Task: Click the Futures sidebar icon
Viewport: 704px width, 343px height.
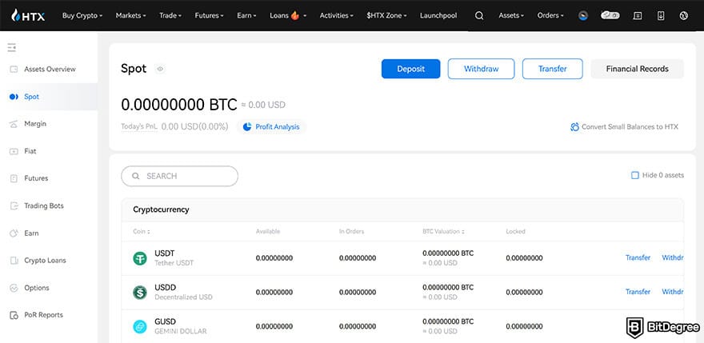Action: [x=14, y=178]
